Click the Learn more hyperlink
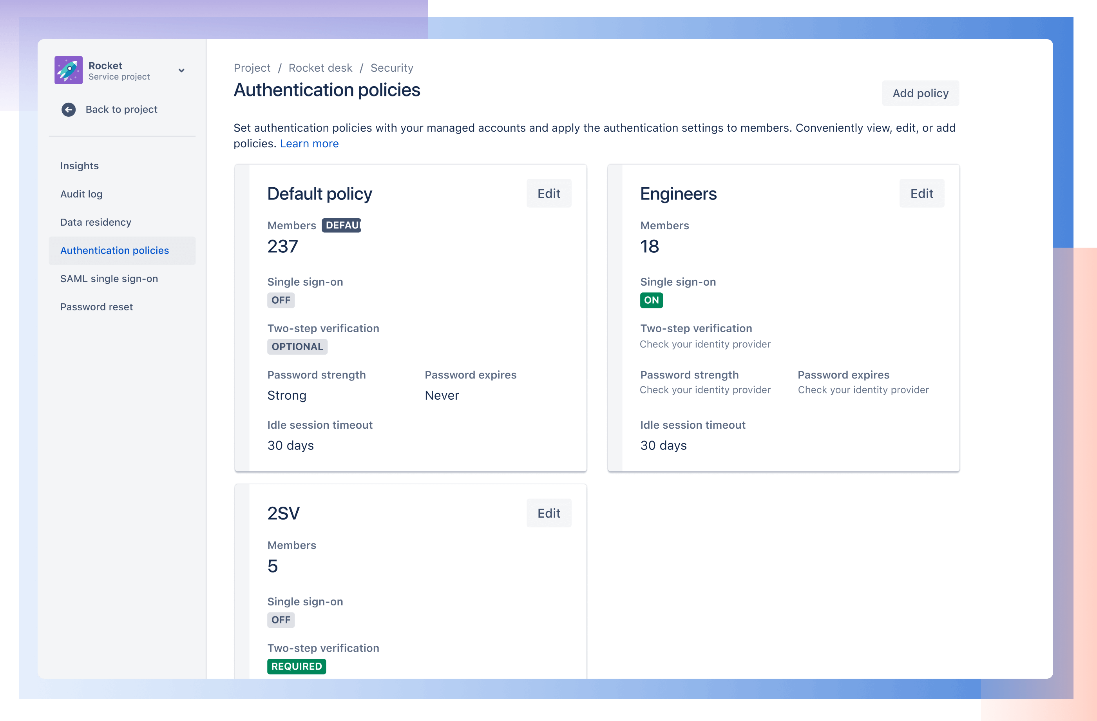Screen dimensions: 1097x721 coord(309,143)
